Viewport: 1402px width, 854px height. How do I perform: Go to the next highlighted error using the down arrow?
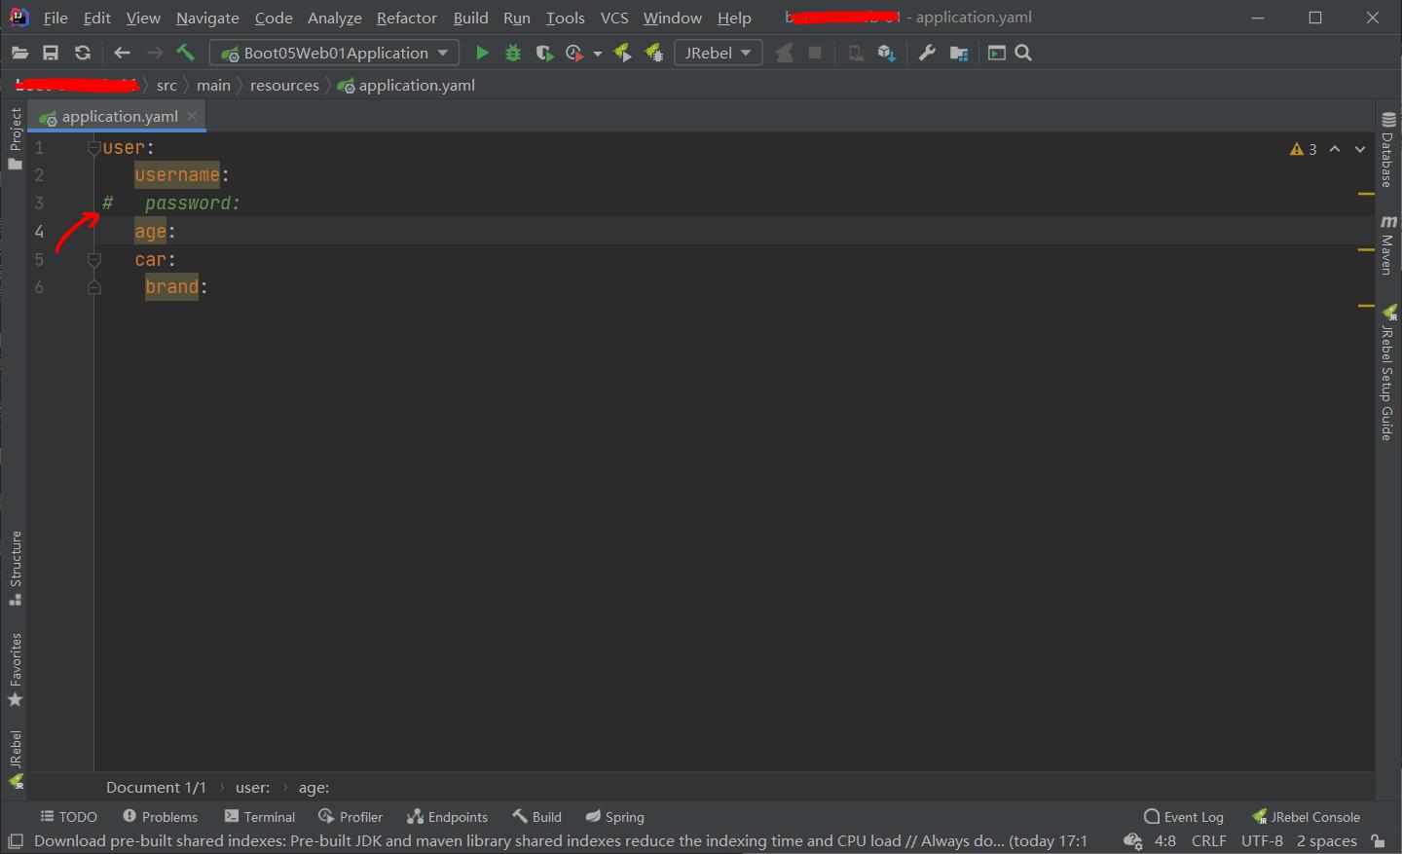(x=1360, y=149)
